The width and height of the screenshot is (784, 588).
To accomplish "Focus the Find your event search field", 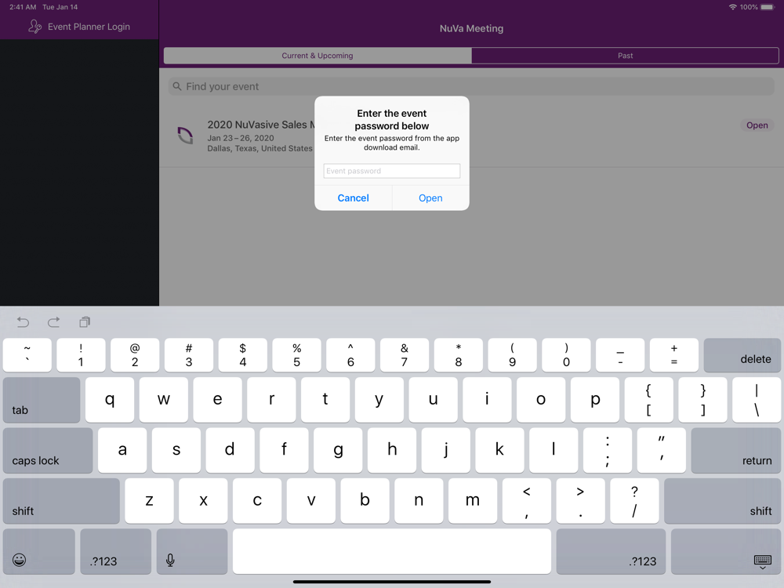I will pyautogui.click(x=471, y=86).
